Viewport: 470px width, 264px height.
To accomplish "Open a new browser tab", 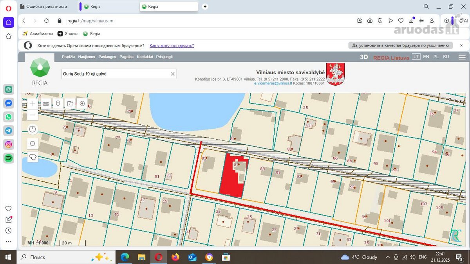I will 205,6.
